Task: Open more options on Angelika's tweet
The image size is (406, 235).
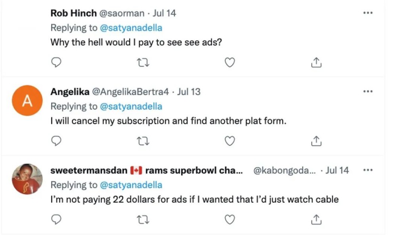Action: coord(368,92)
